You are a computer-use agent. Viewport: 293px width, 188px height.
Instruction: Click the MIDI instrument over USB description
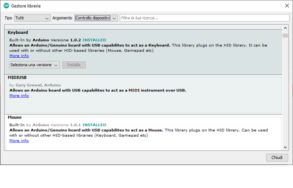tap(98, 90)
